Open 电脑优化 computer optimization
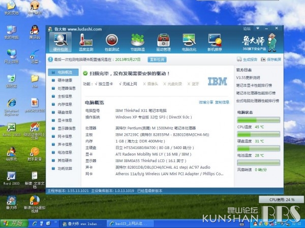Viewport: 305px width, 228px height. point(189,42)
